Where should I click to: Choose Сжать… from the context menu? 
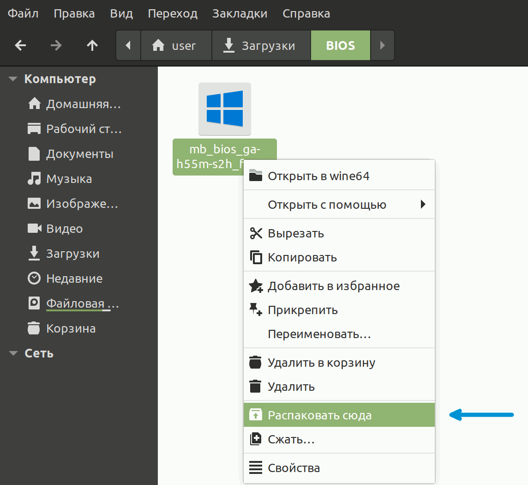click(339, 439)
